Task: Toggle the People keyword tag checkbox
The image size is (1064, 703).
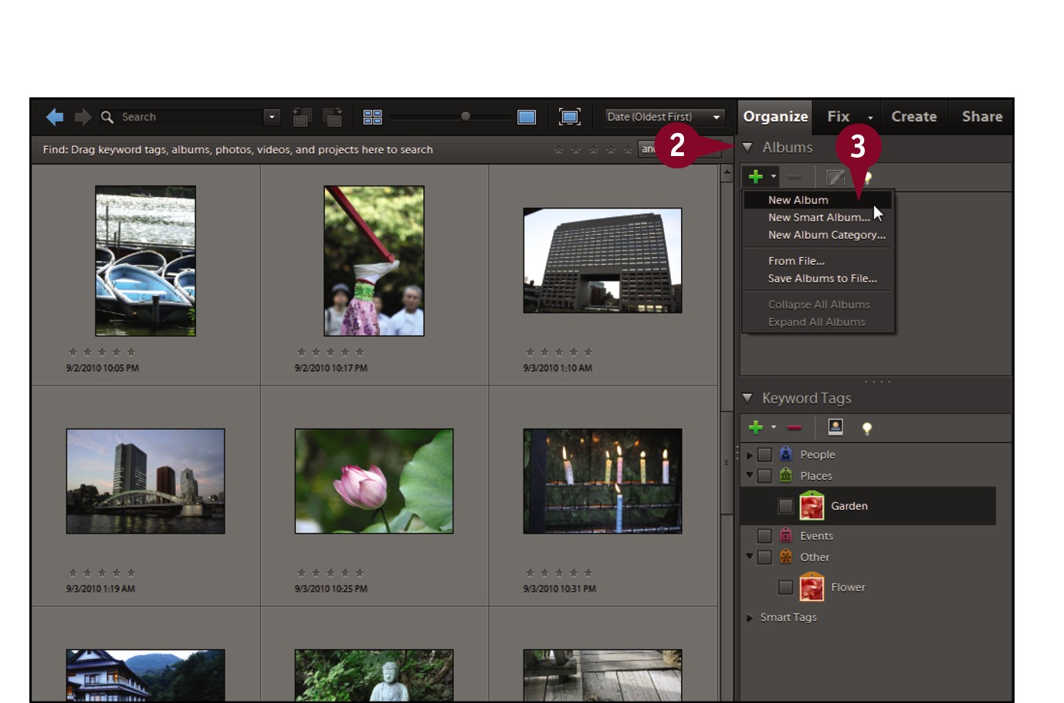Action: [x=764, y=454]
